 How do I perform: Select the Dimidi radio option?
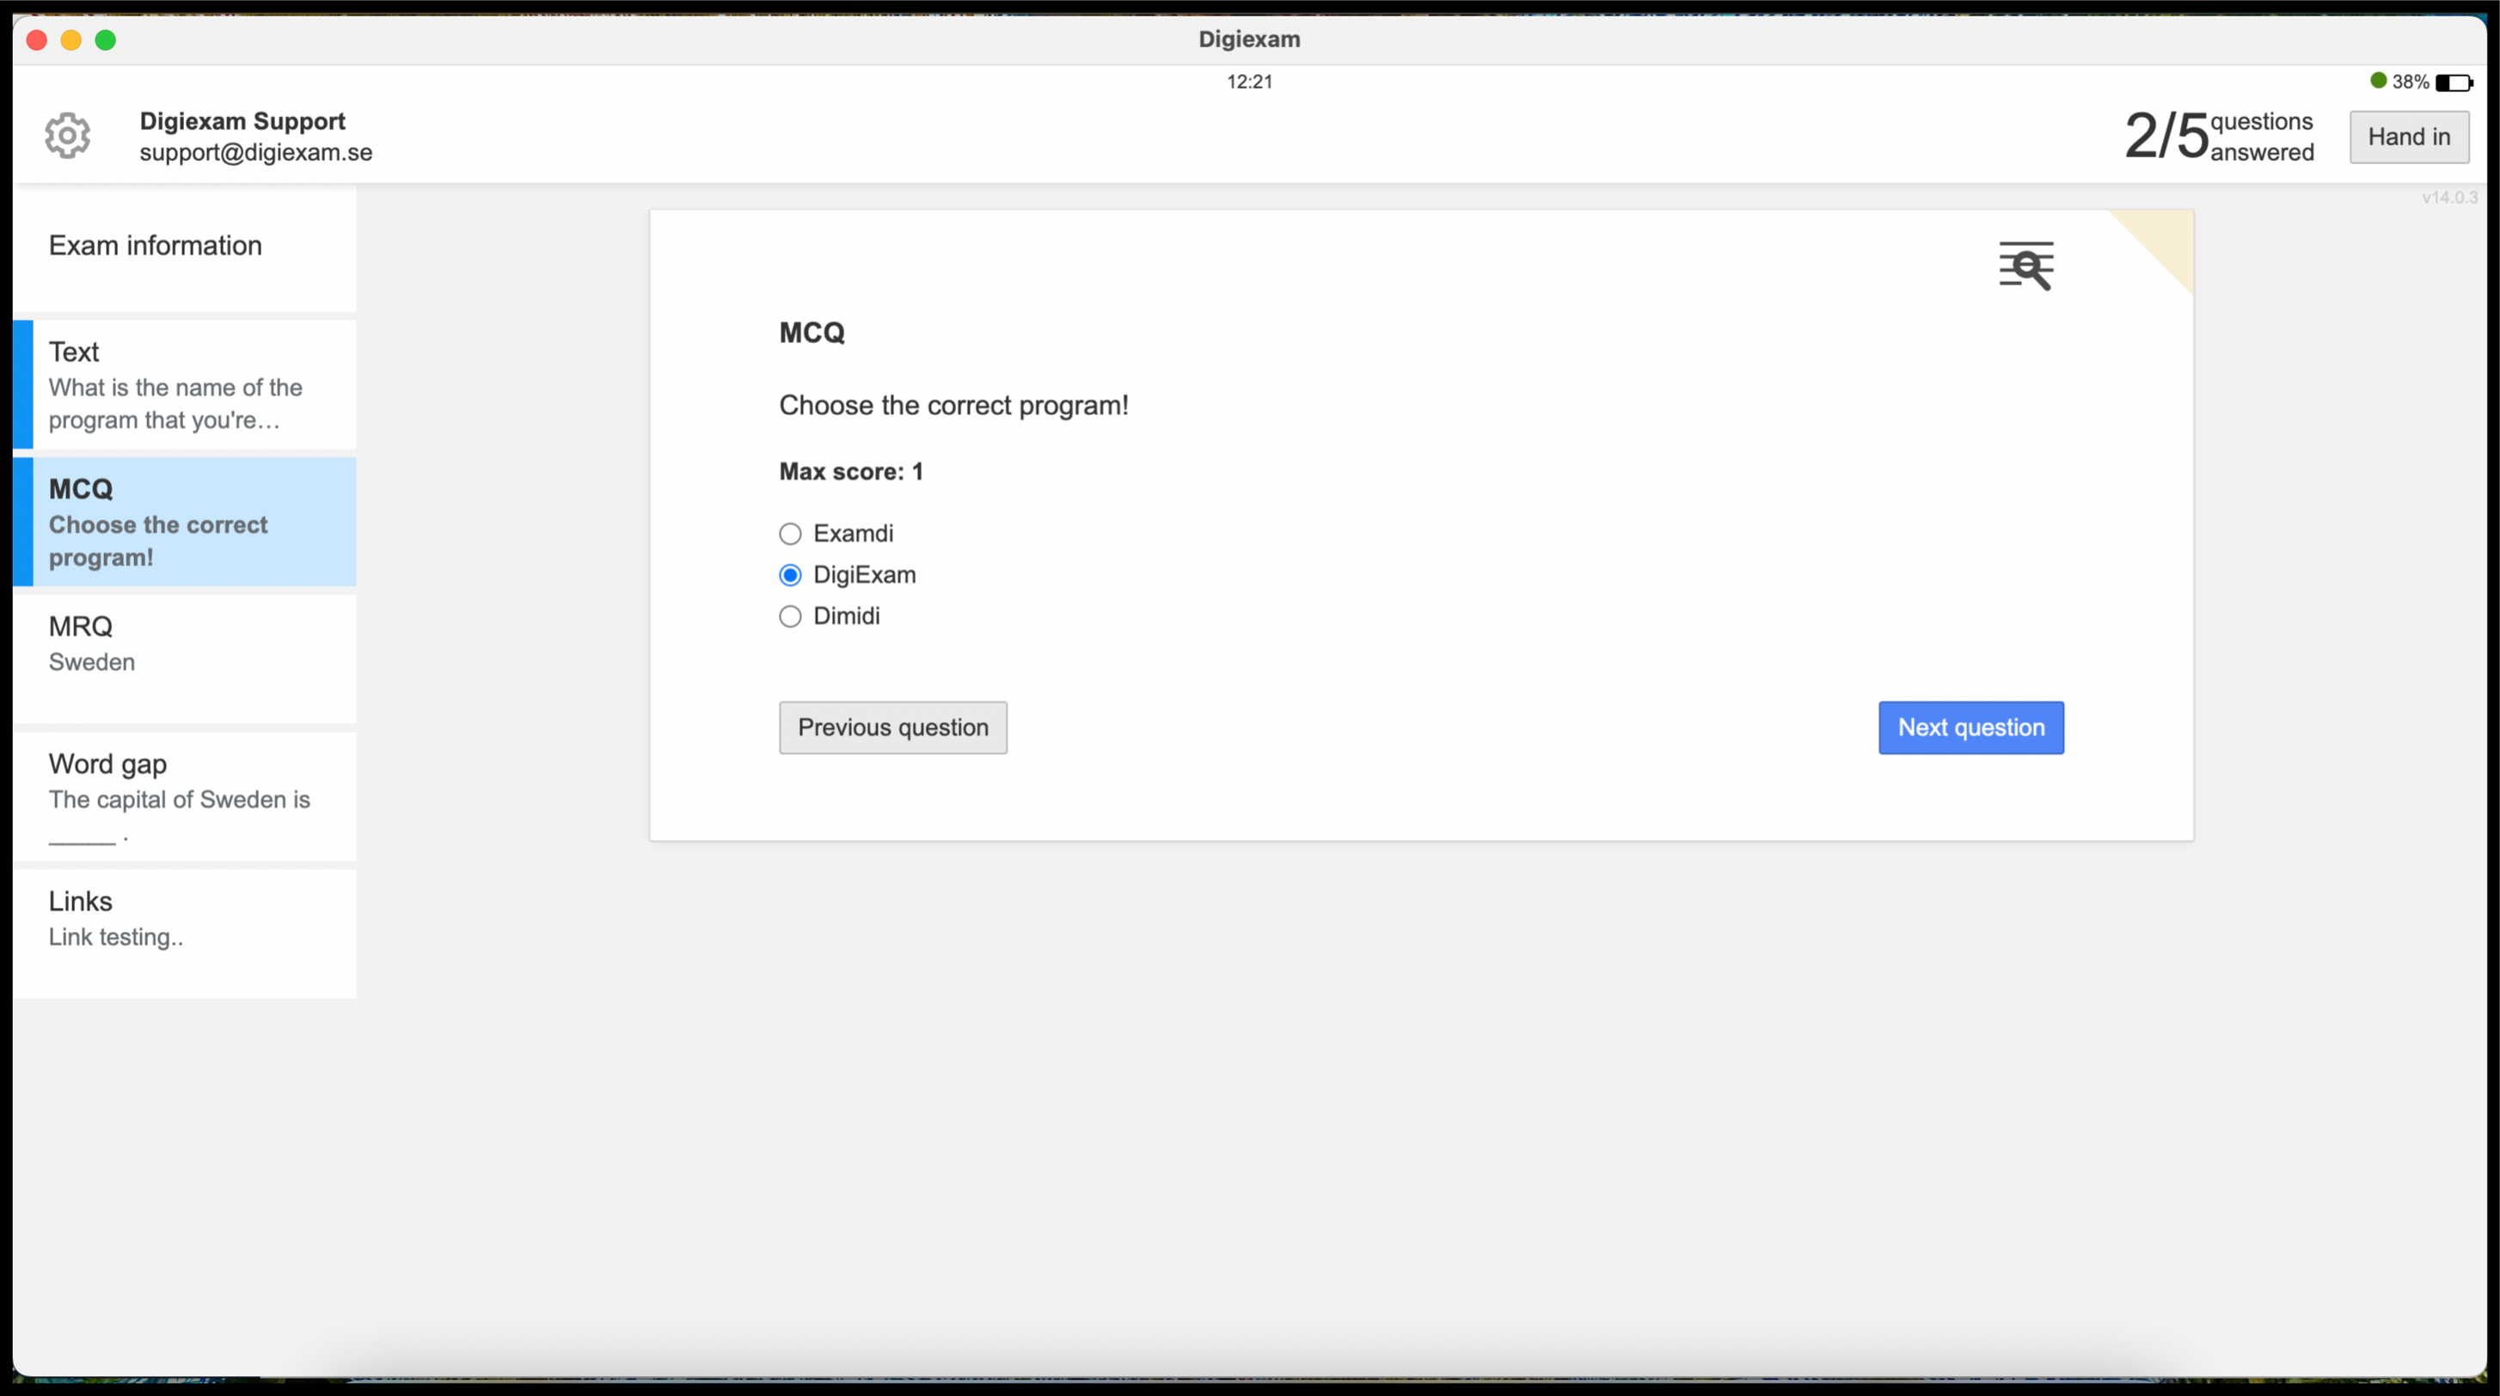(x=790, y=617)
